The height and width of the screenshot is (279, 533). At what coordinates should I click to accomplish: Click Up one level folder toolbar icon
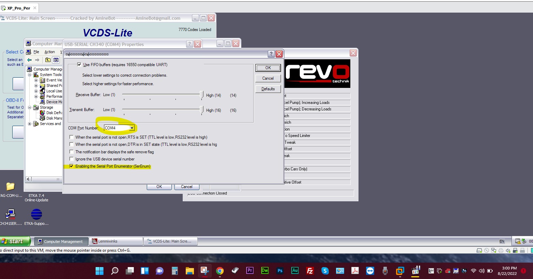click(x=48, y=60)
